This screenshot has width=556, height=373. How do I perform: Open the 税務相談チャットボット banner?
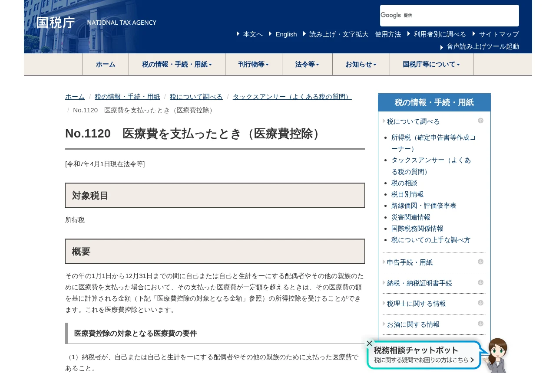(x=424, y=354)
